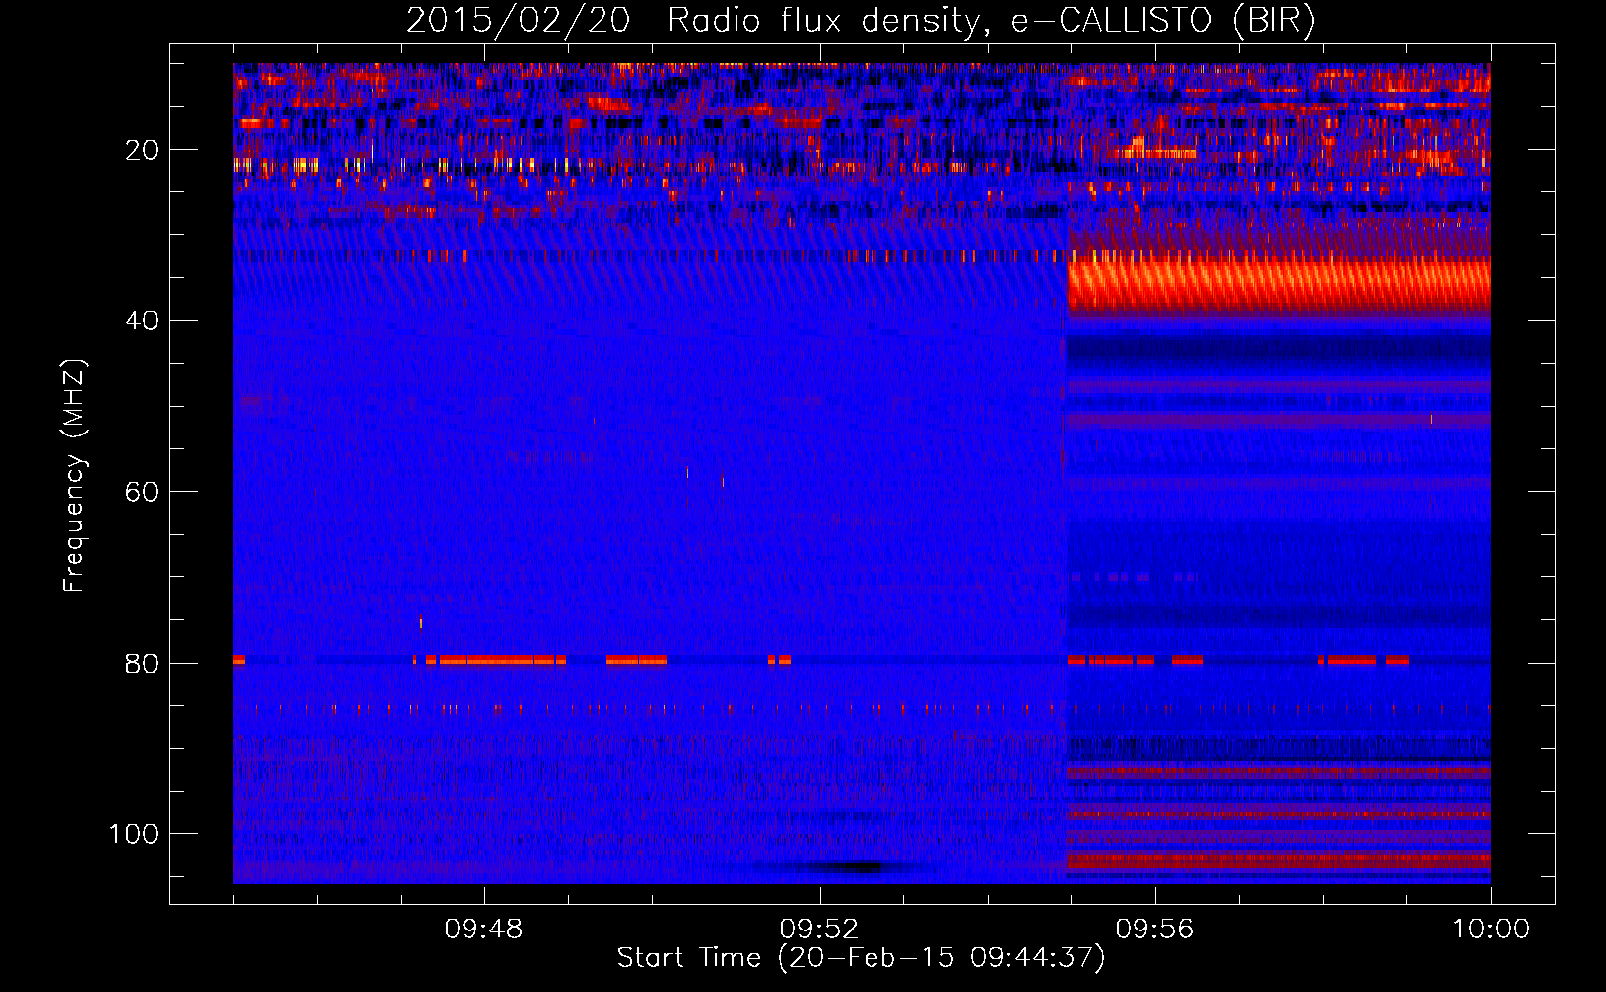This screenshot has height=992, width=1606.
Task: Click the '20' frequency tick label
Action: point(142,151)
